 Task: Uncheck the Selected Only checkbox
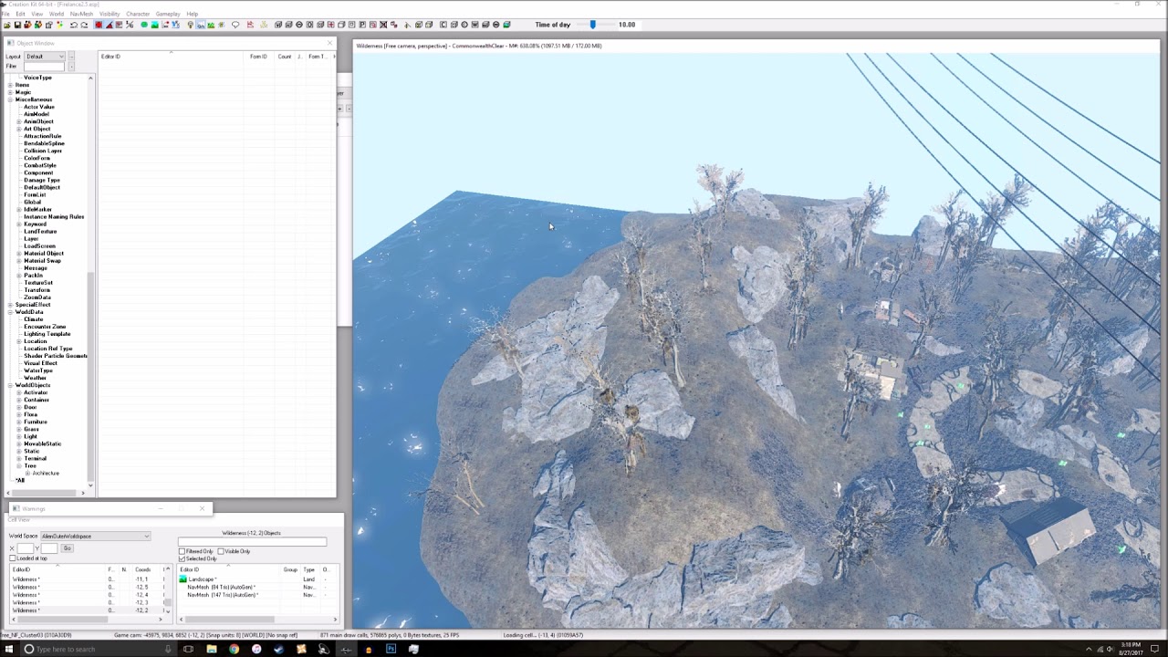[x=182, y=558]
